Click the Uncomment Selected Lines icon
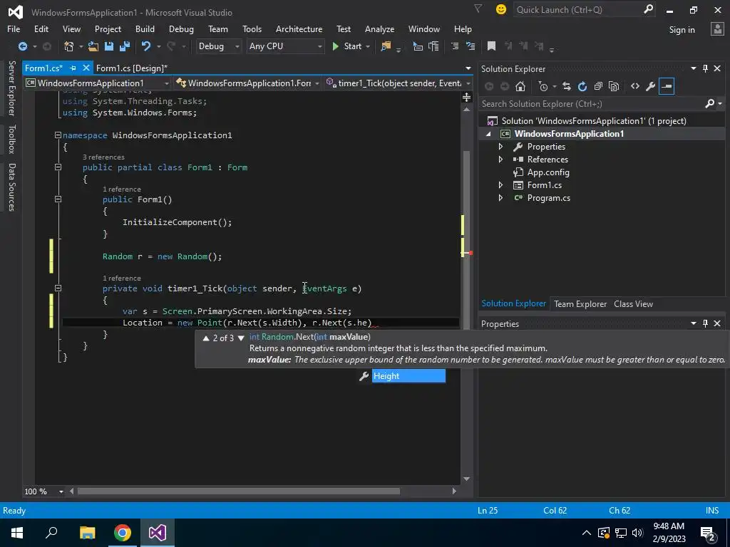This screenshot has height=547, width=730. tap(471, 46)
